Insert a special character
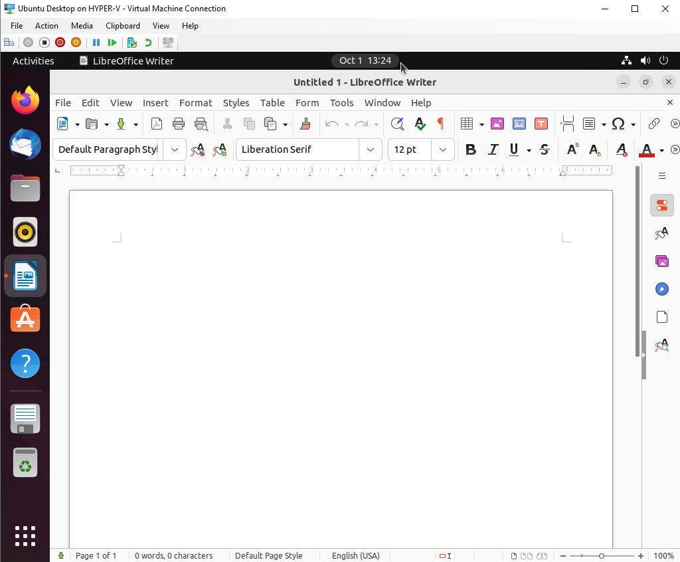The width and height of the screenshot is (680, 562). (617, 124)
